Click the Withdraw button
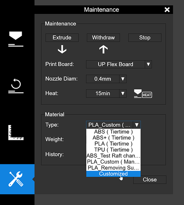Image resolution: width=184 pixels, height=205 pixels. click(x=103, y=38)
